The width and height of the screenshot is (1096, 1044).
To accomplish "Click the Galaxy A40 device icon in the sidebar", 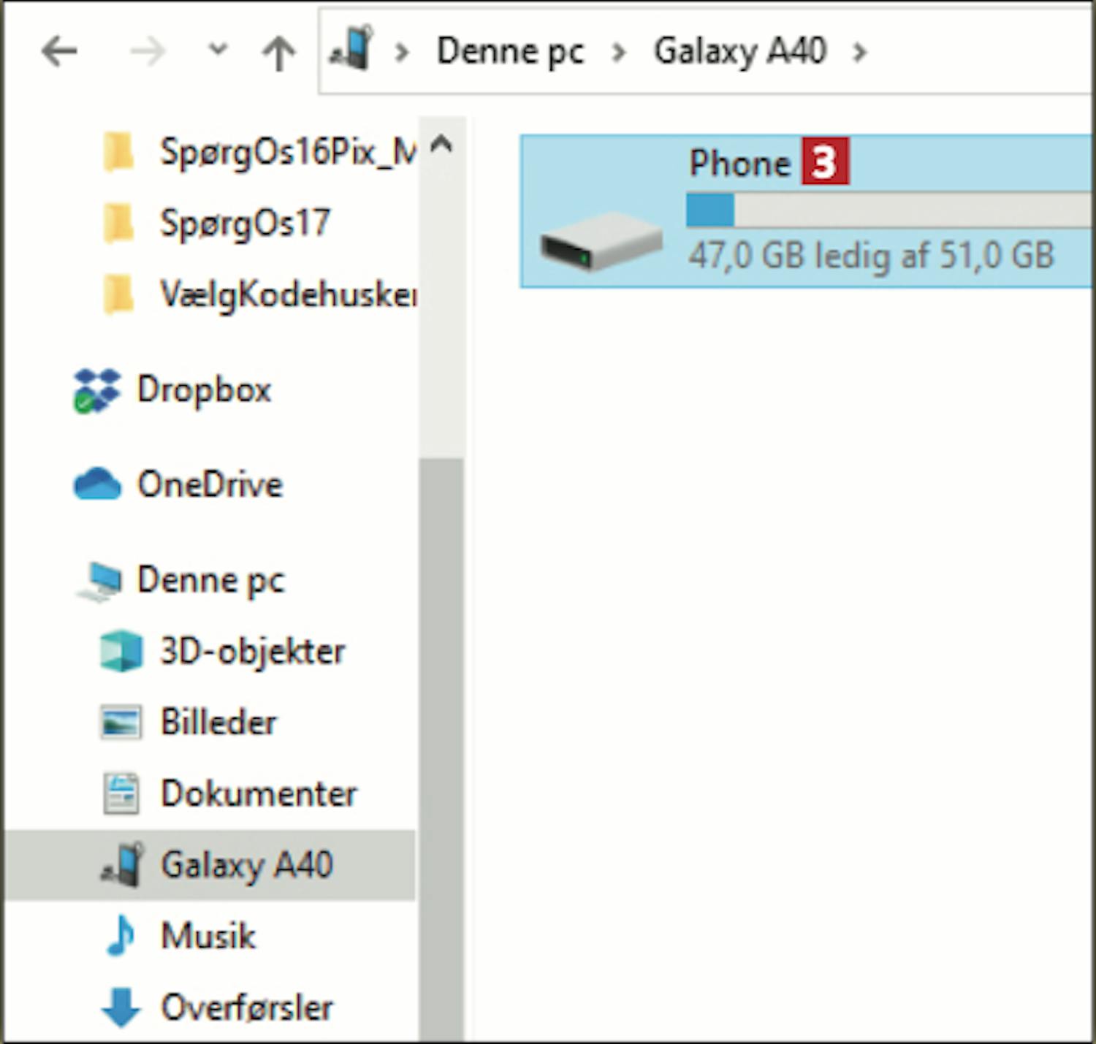I will 122,864.
